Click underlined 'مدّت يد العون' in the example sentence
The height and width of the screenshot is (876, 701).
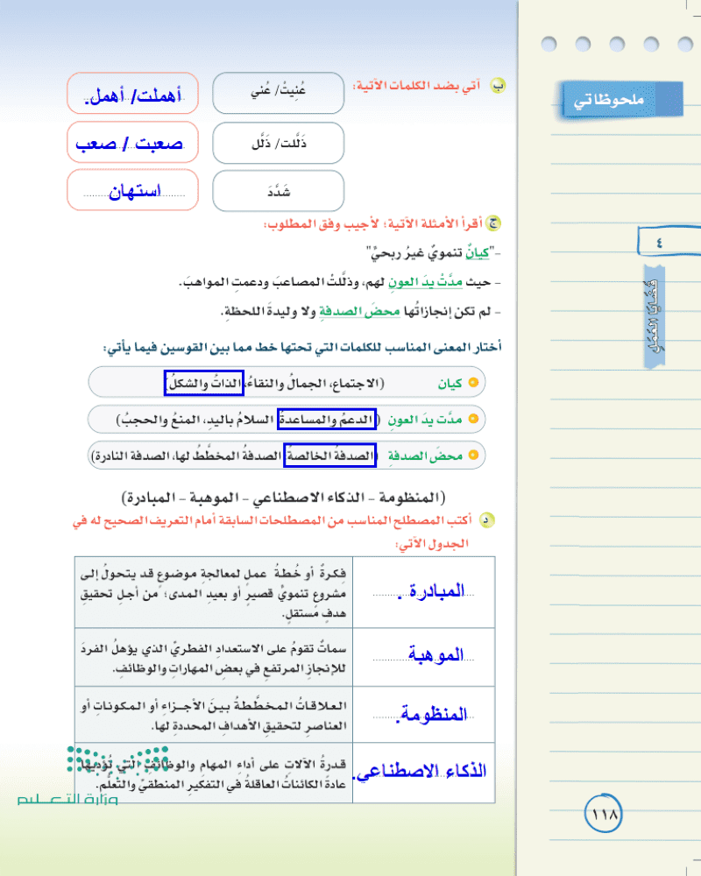click(425, 282)
